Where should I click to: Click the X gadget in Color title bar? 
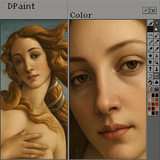[x=153, y=11]
